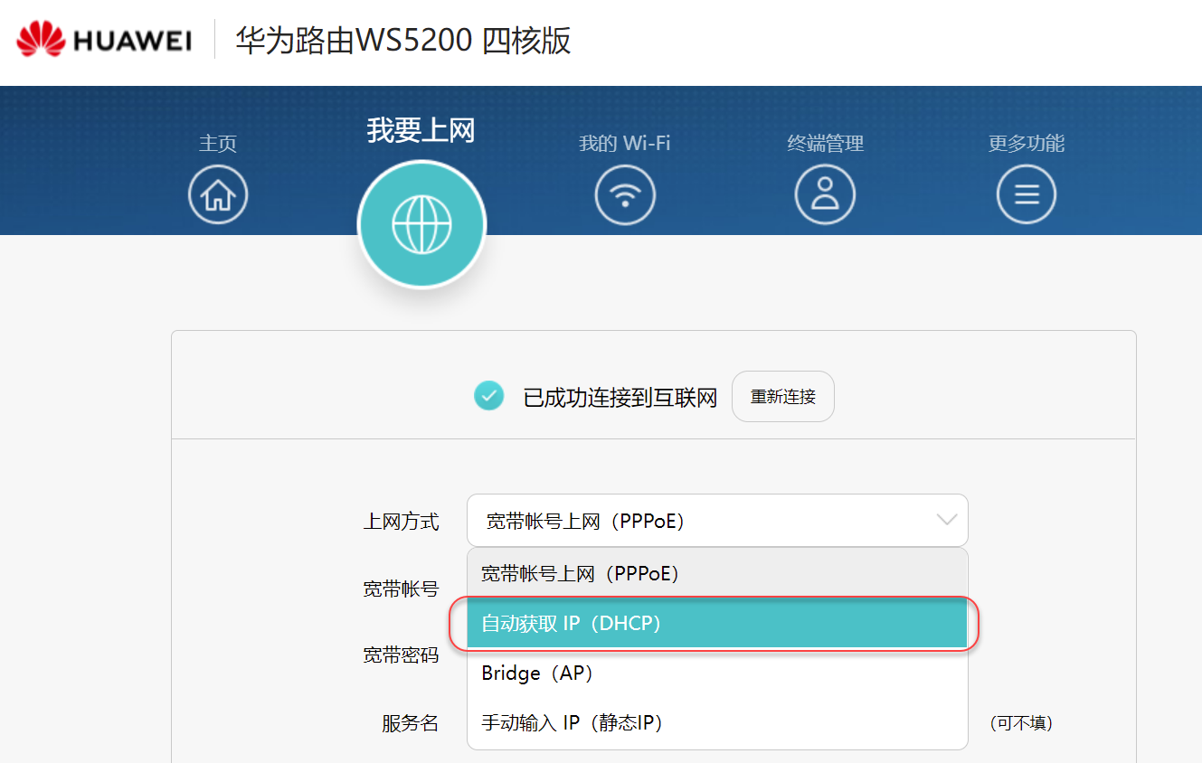This screenshot has width=1202, height=763.
Task: Click the Huawei logo
Action: coord(104,40)
